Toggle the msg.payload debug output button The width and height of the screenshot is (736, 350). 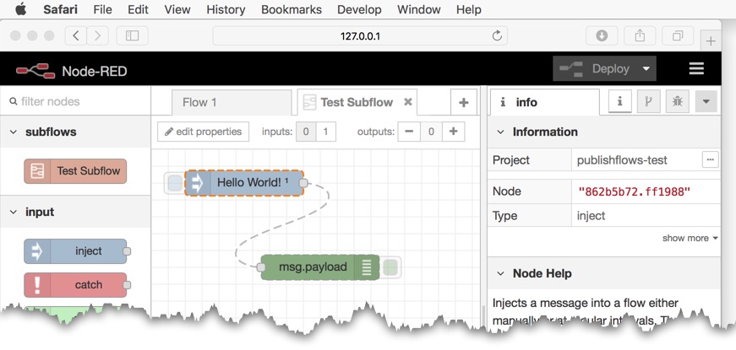pos(390,267)
